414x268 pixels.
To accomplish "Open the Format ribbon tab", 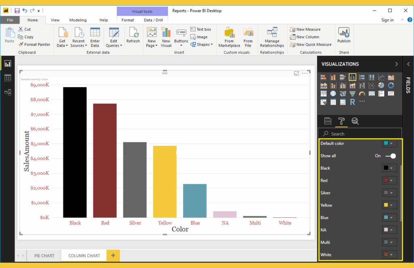I will click(x=128, y=20).
